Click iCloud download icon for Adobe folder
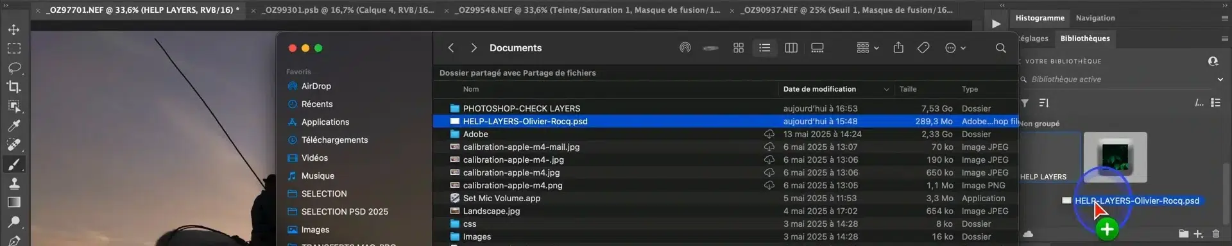This screenshot has height=246, width=1232. tap(769, 134)
